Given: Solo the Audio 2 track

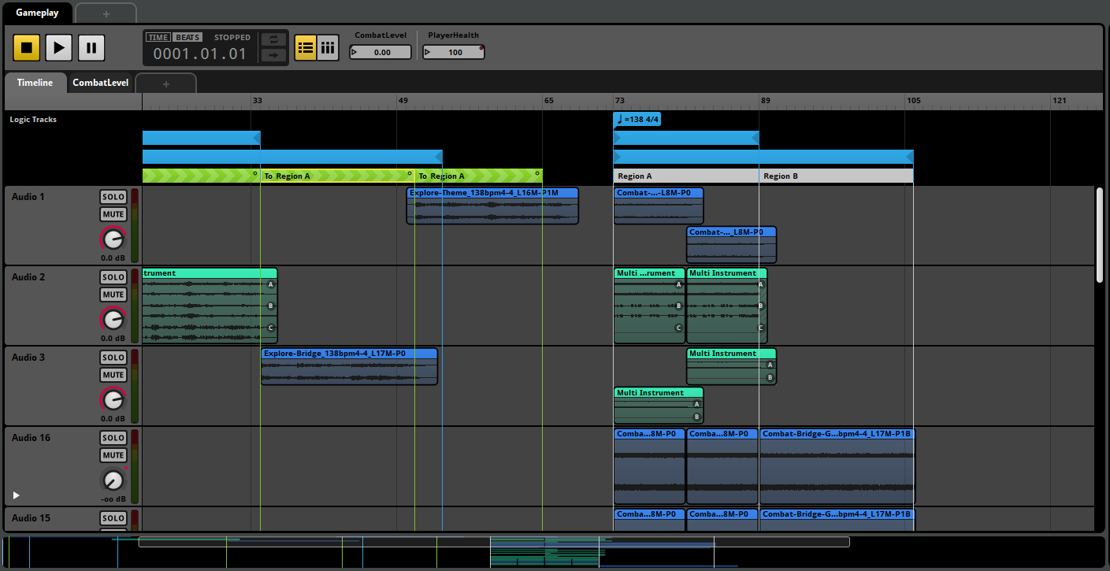Looking at the screenshot, I should coord(113,277).
